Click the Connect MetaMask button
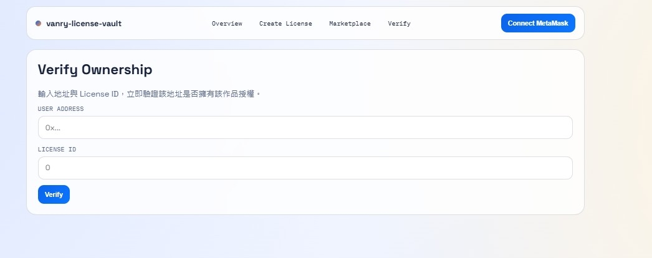 tap(538, 23)
